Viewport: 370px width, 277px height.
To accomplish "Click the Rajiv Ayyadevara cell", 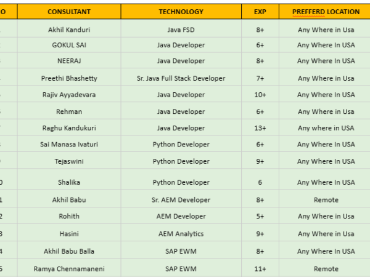I will coord(69,95).
